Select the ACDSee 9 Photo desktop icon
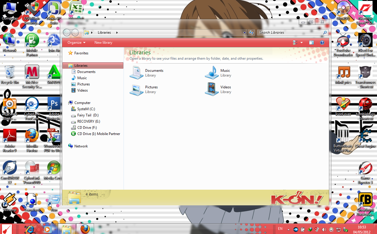This screenshot has width=377, height=234. pyautogui.click(x=10, y=109)
